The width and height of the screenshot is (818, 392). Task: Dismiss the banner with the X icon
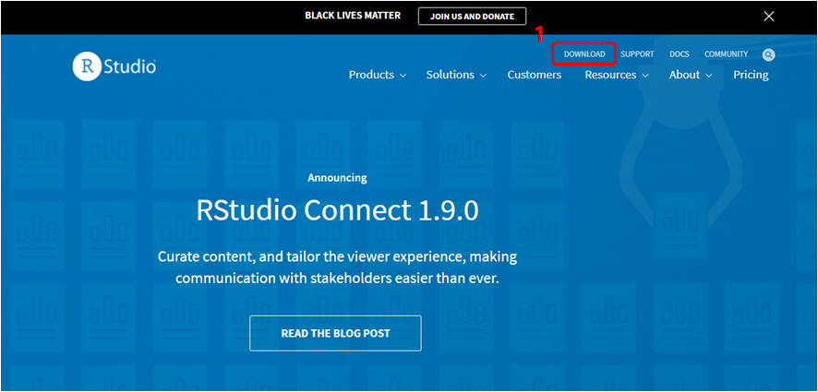[x=768, y=17]
